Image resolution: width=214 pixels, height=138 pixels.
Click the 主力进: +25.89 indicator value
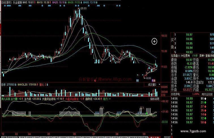32,99
